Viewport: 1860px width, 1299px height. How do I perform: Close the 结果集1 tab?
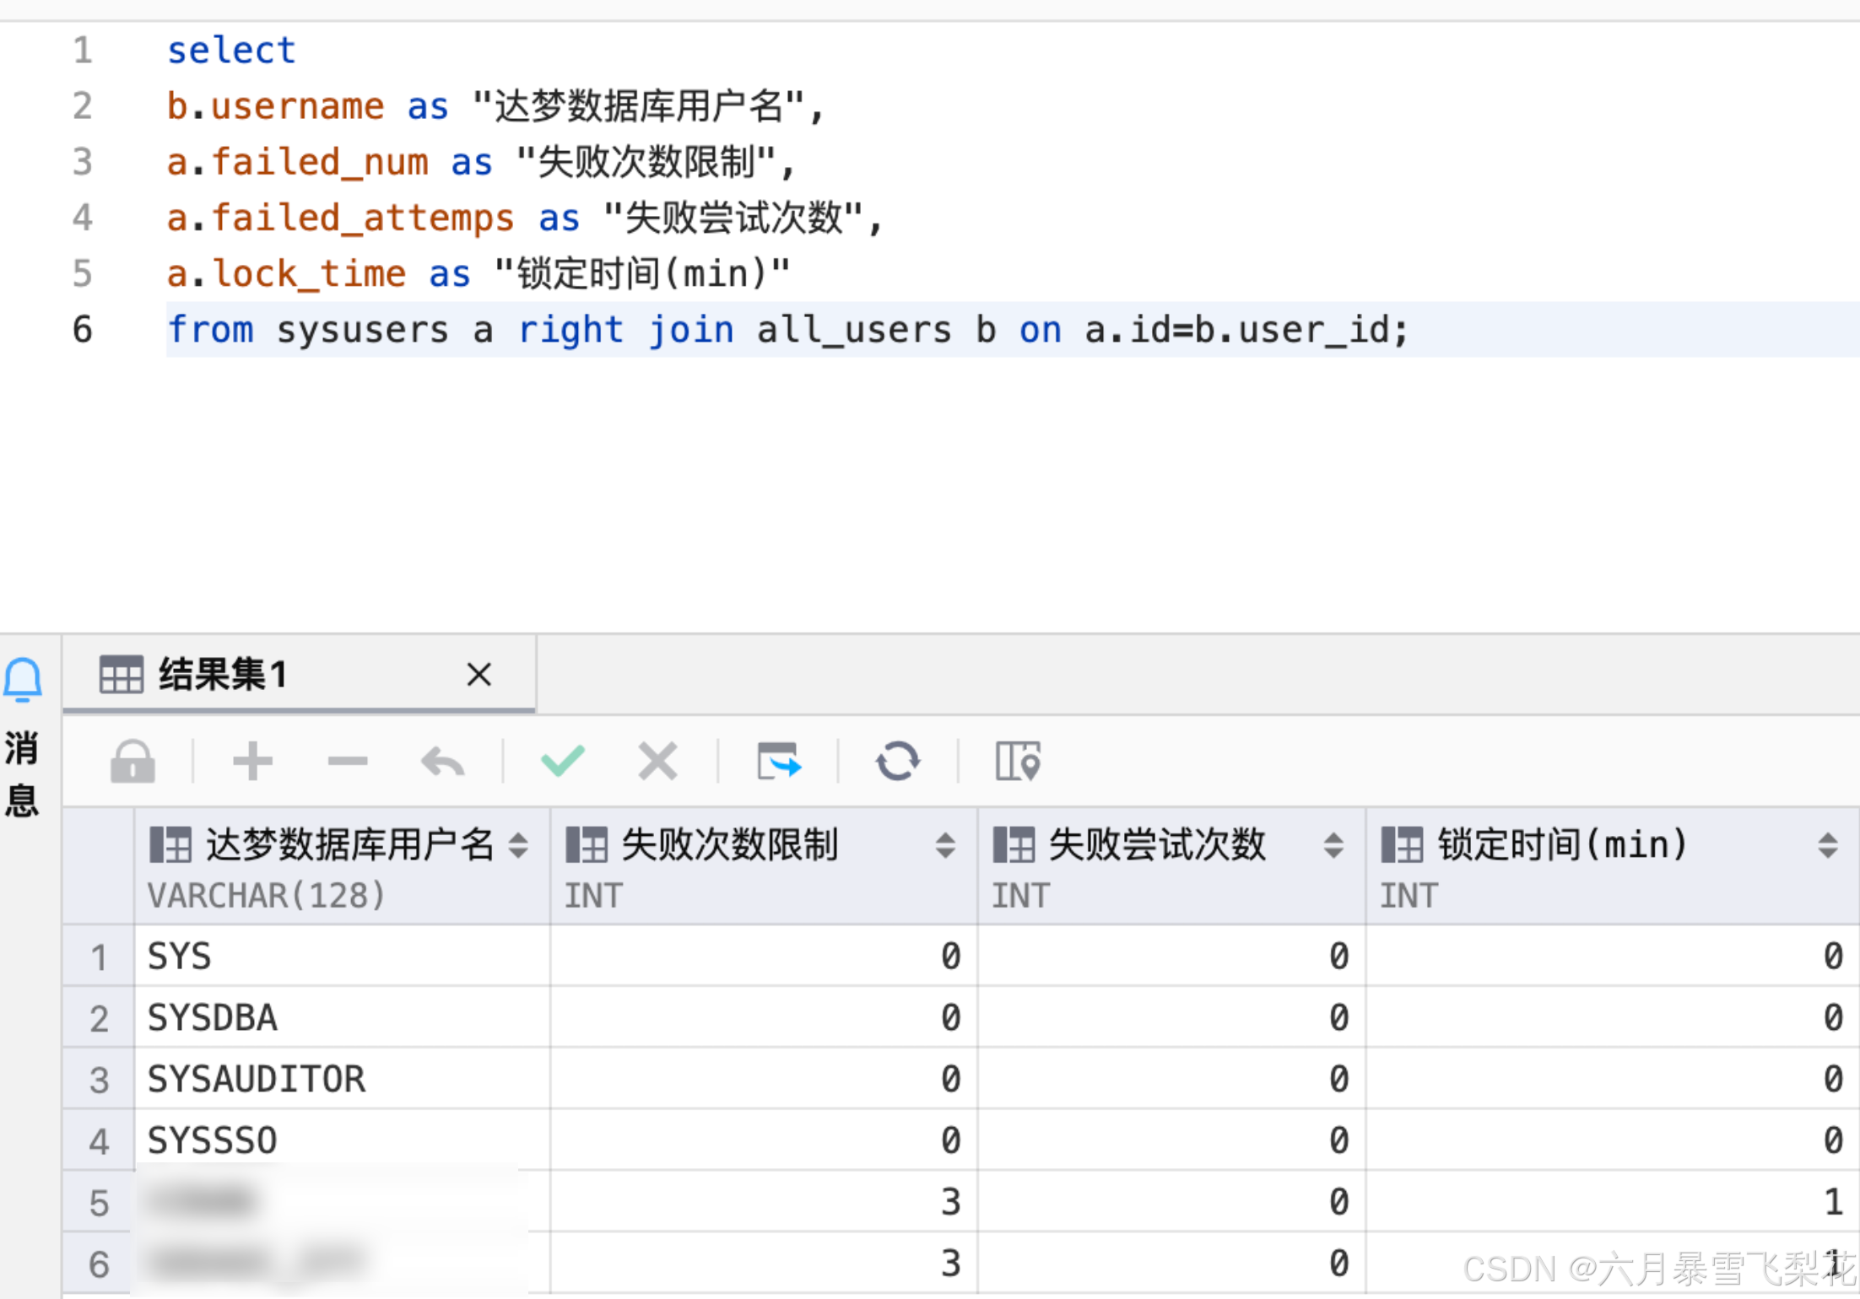click(x=479, y=675)
